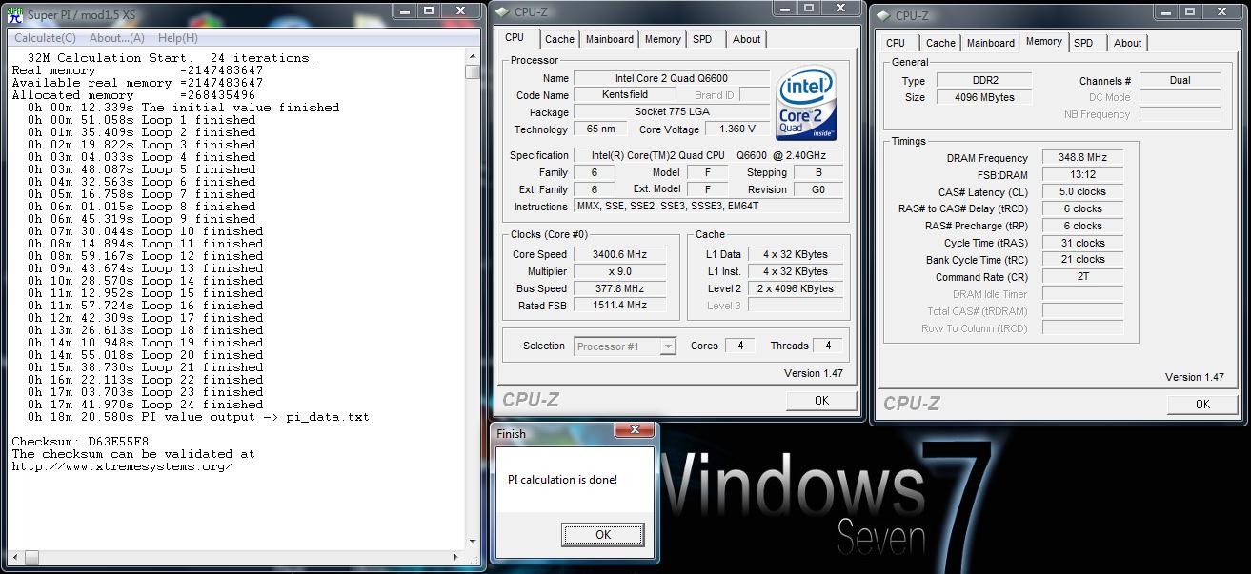Click the L1 Data cache value
The width and height of the screenshot is (1251, 574).
click(x=795, y=254)
